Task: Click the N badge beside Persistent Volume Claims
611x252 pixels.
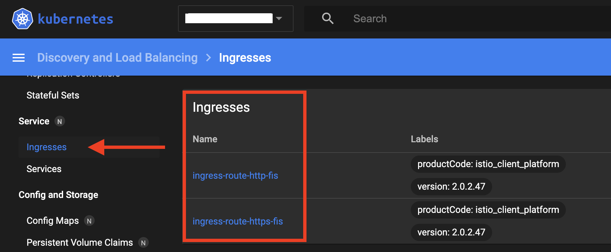Action: click(x=143, y=243)
